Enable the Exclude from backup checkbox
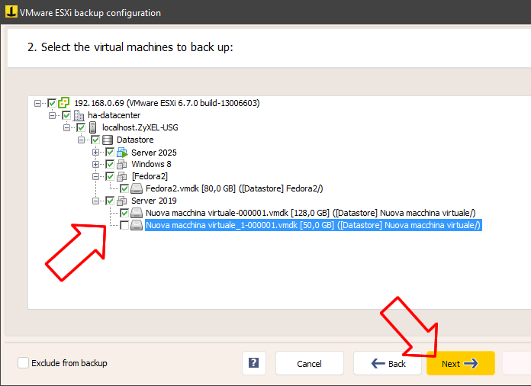531x386 pixels. point(23,362)
